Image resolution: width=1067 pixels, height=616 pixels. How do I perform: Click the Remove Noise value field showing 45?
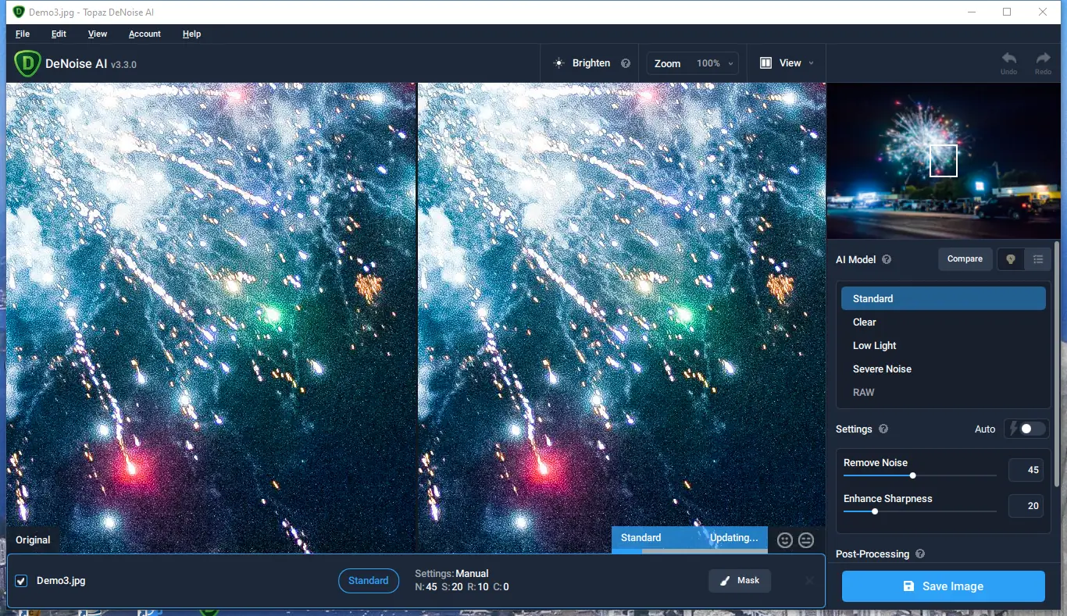(1026, 470)
